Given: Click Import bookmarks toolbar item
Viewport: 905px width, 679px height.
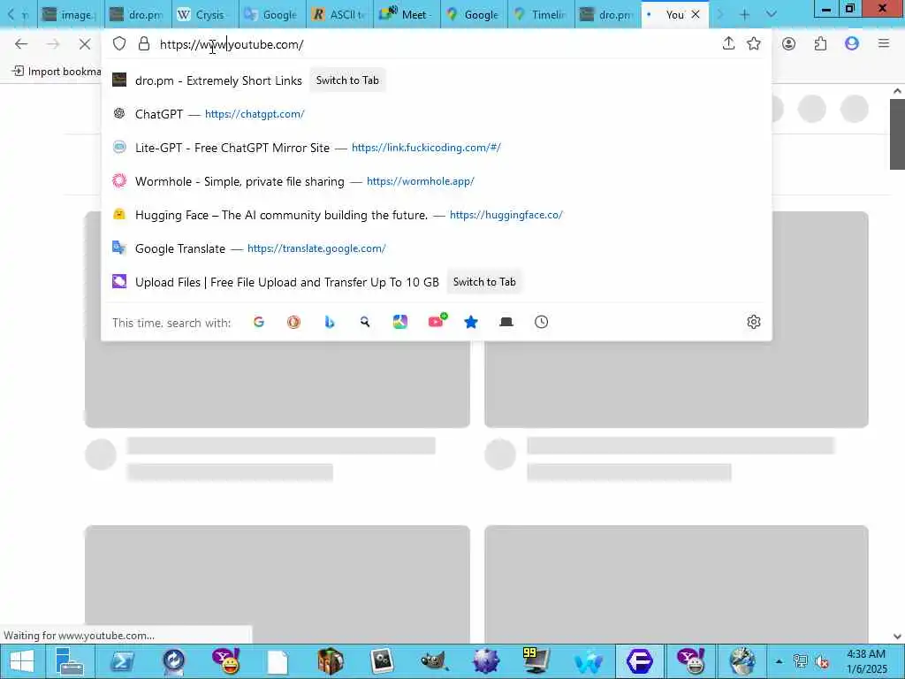Looking at the screenshot, I should click(57, 71).
